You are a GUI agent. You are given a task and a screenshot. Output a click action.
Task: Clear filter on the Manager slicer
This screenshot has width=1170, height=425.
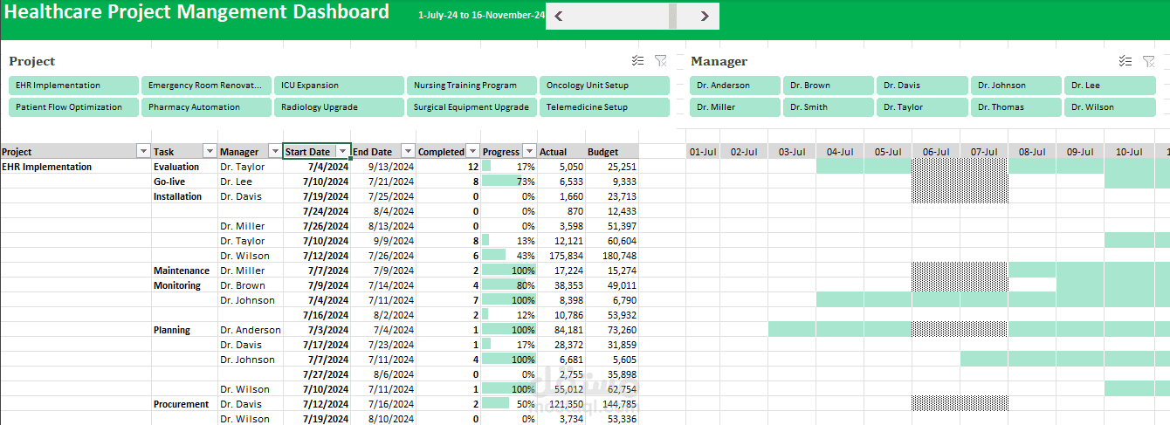[x=1148, y=61]
